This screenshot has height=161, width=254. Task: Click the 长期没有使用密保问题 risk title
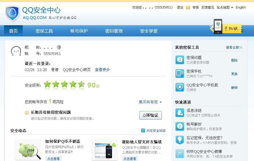(x=51, y=112)
